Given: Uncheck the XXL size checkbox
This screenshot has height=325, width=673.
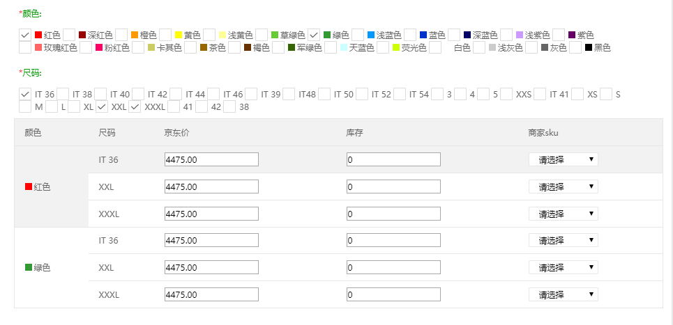Looking at the screenshot, I should [102, 107].
